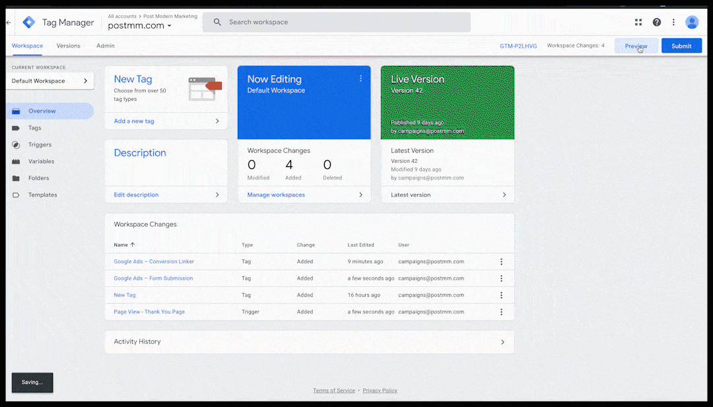Image resolution: width=713 pixels, height=407 pixels.
Task: Open the help question mark icon
Action: (x=656, y=22)
